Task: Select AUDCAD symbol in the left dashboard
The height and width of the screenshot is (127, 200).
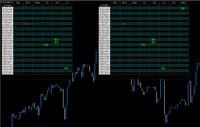Action: [8, 8]
